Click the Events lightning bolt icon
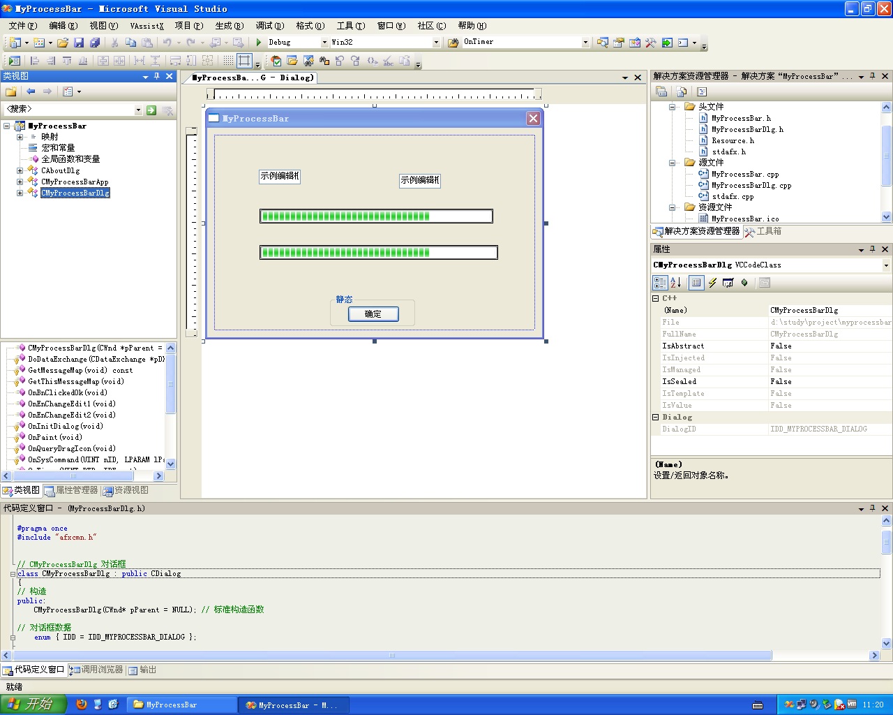This screenshot has height=715, width=893. coord(712,283)
